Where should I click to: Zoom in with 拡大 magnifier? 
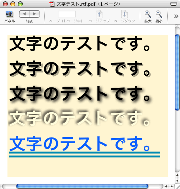point(148,14)
